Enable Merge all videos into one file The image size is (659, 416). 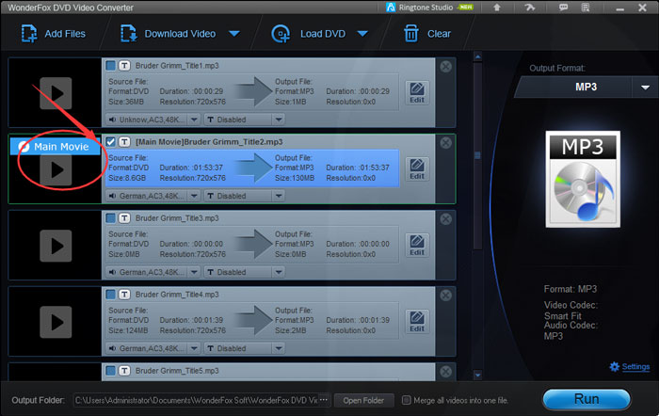406,400
